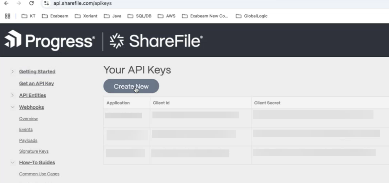Open the Webhooks link
This screenshot has height=183, width=389.
pos(31,107)
